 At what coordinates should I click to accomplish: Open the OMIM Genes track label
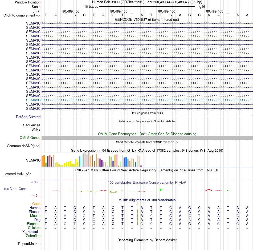click(x=30, y=138)
